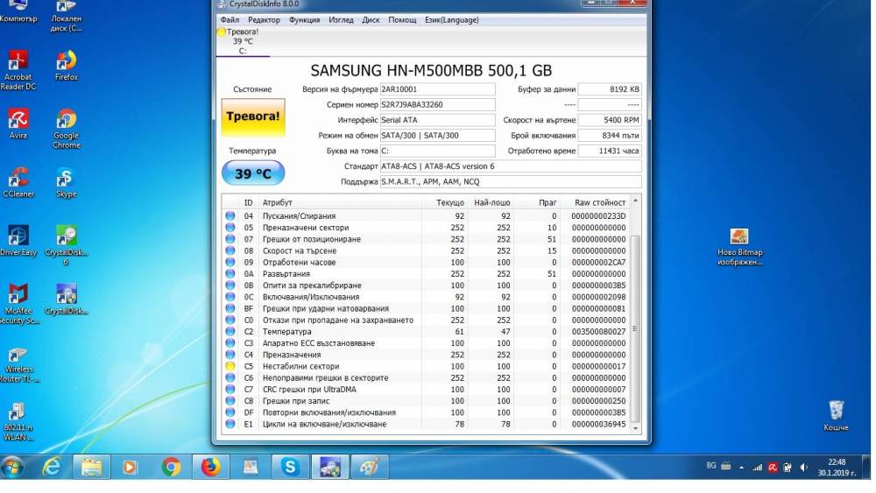
Task: Open the 802.11 n WLAN desktop shortcut
Action: pyautogui.click(x=18, y=421)
